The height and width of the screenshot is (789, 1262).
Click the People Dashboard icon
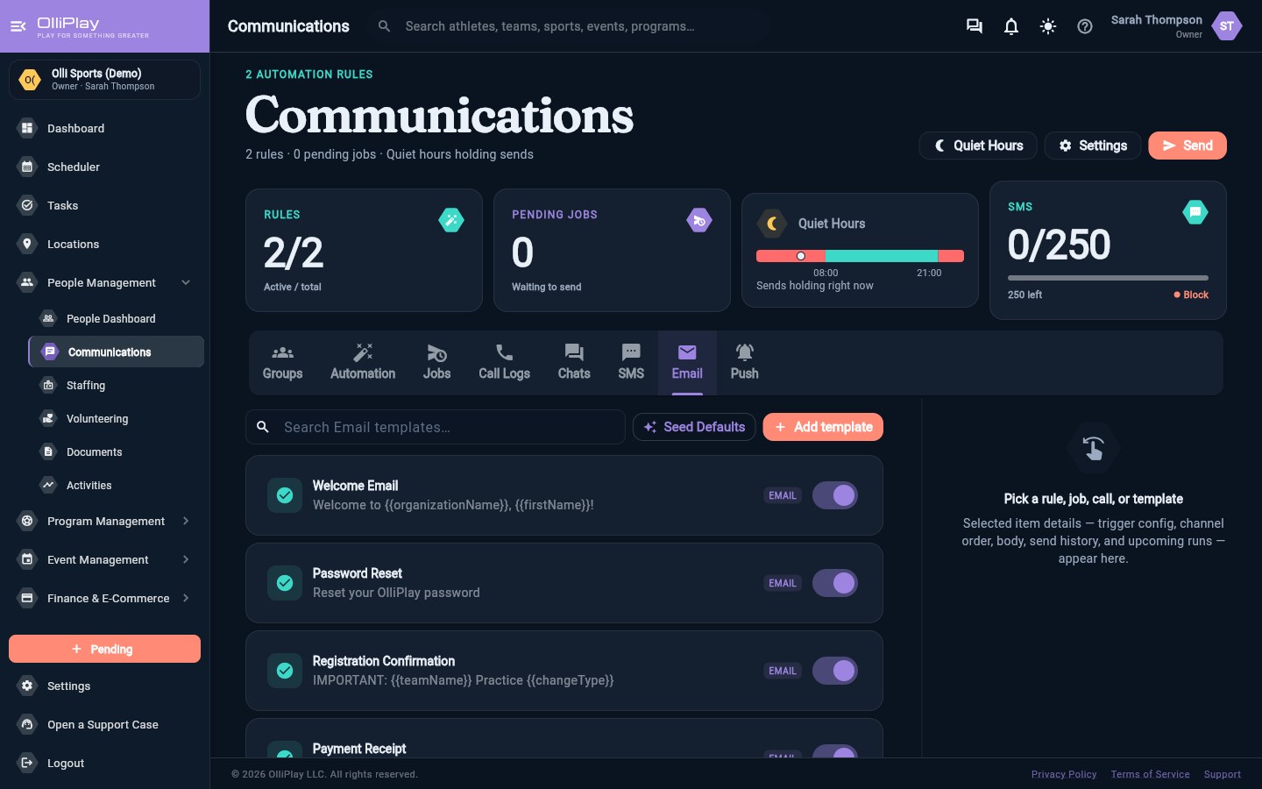(48, 318)
